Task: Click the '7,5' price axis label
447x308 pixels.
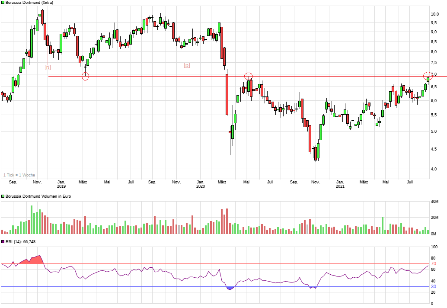Action: (x=434, y=63)
